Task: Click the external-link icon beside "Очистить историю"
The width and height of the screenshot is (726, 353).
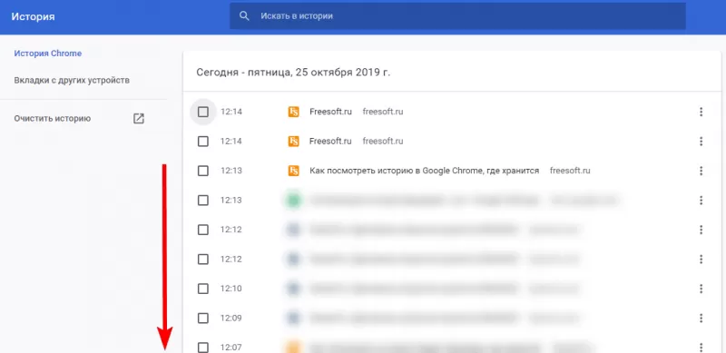Action: 139,119
